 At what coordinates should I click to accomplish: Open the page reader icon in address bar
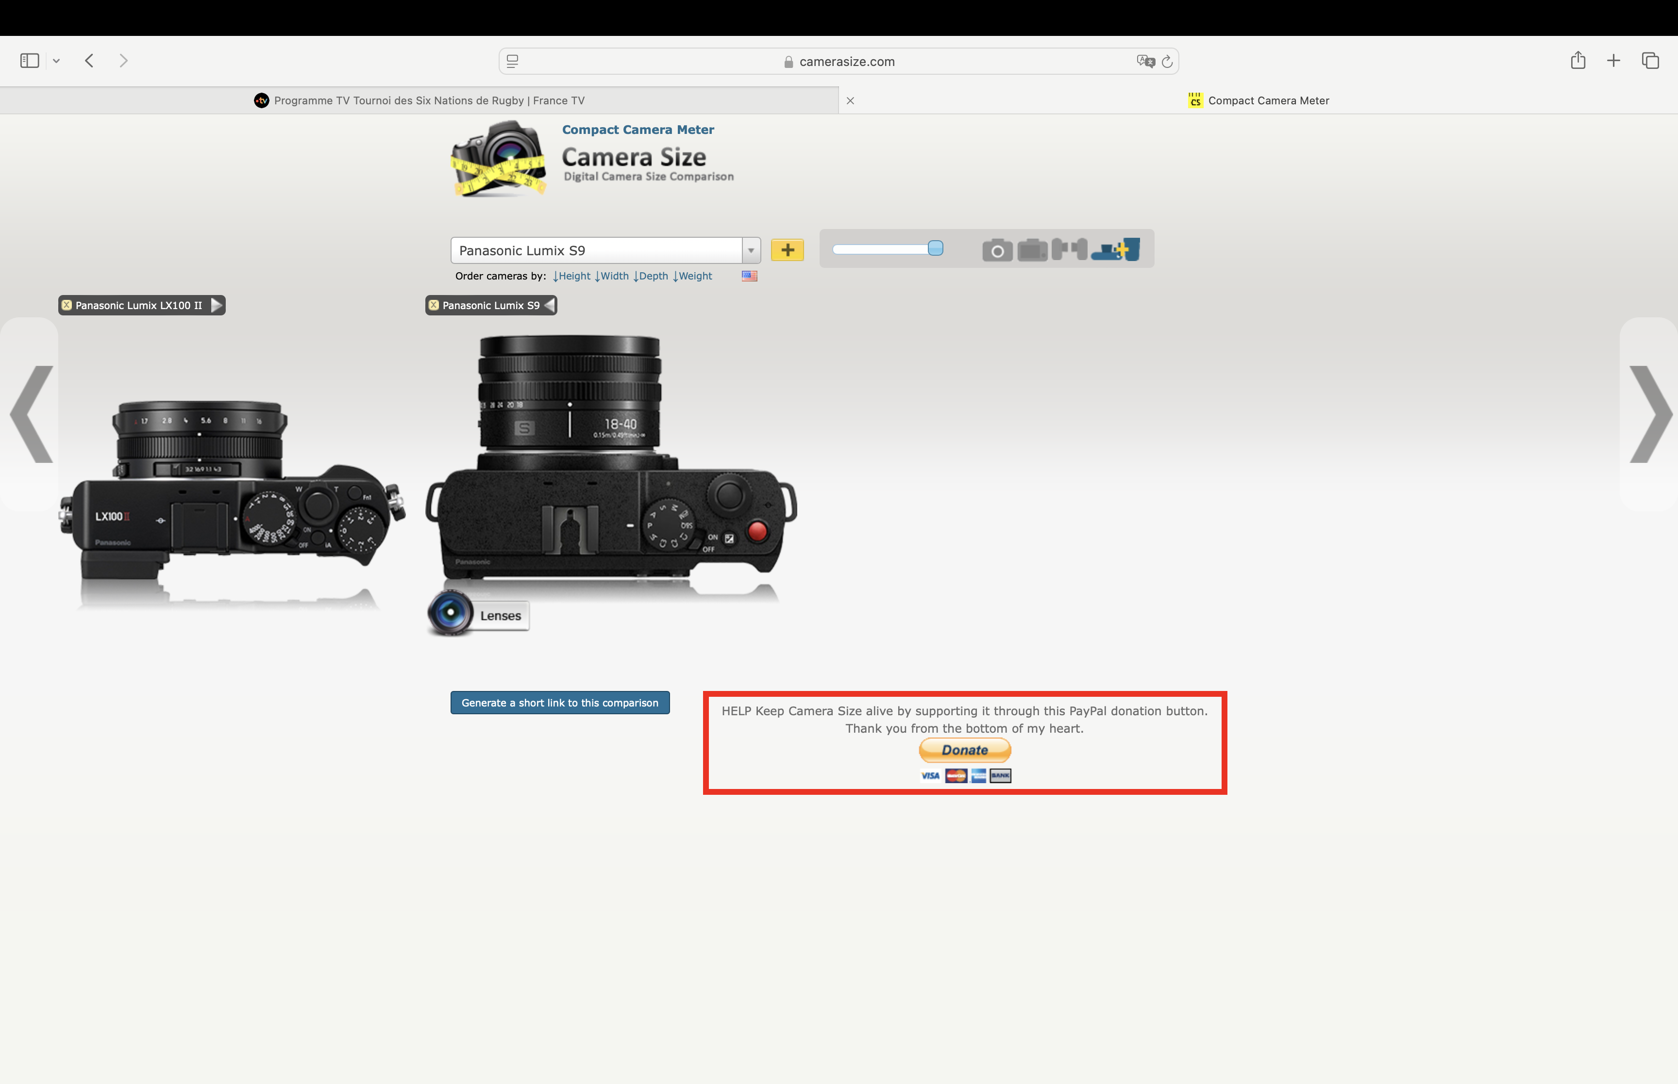tap(513, 61)
